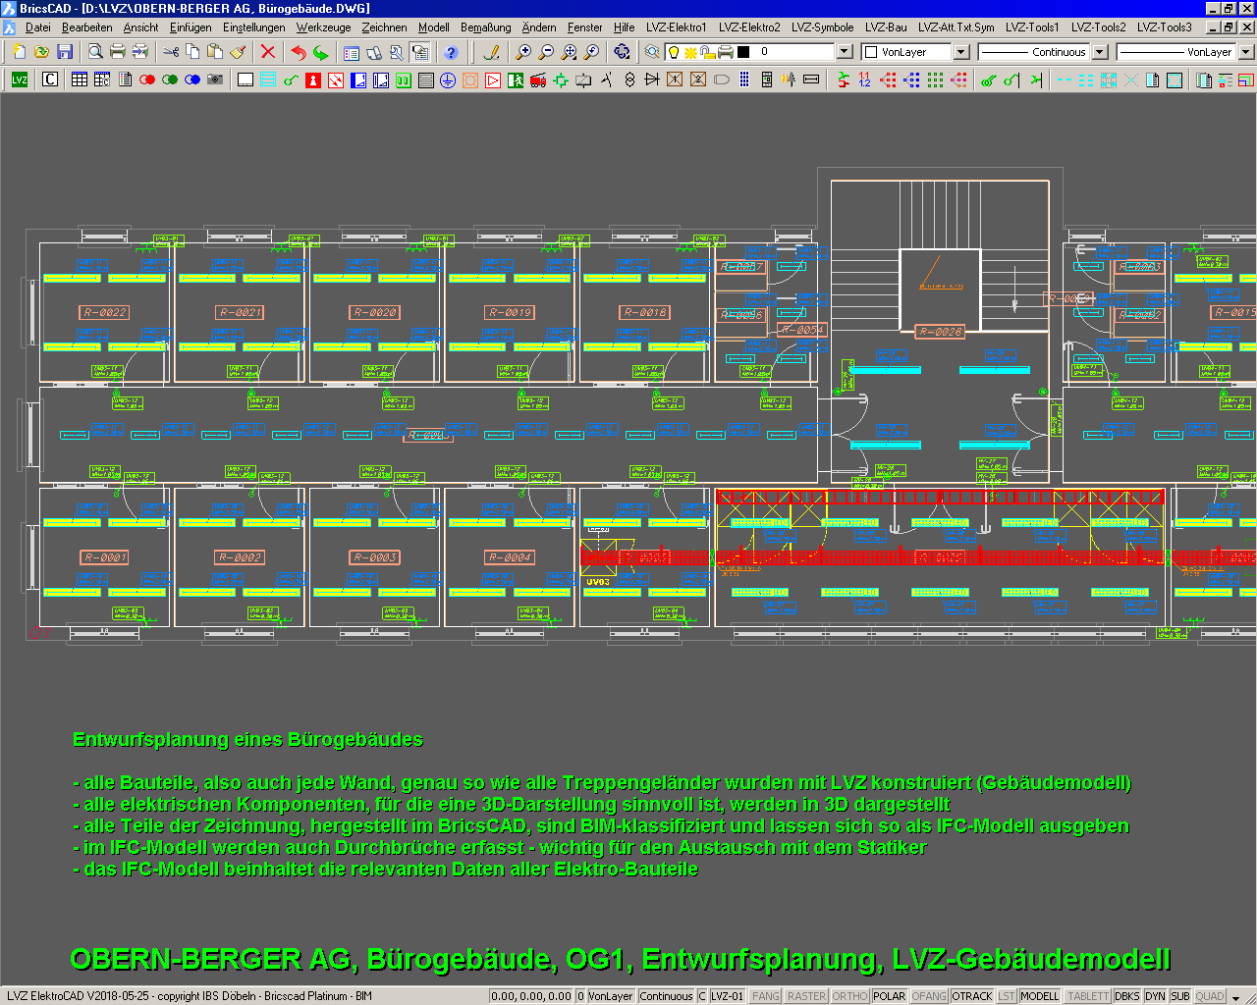Image resolution: width=1257 pixels, height=1005 pixels.
Task: Redo with the green arrow icon
Action: 321,52
